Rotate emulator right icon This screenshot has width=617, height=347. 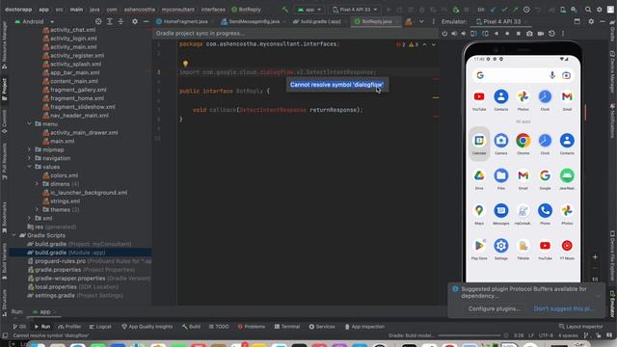click(x=485, y=34)
